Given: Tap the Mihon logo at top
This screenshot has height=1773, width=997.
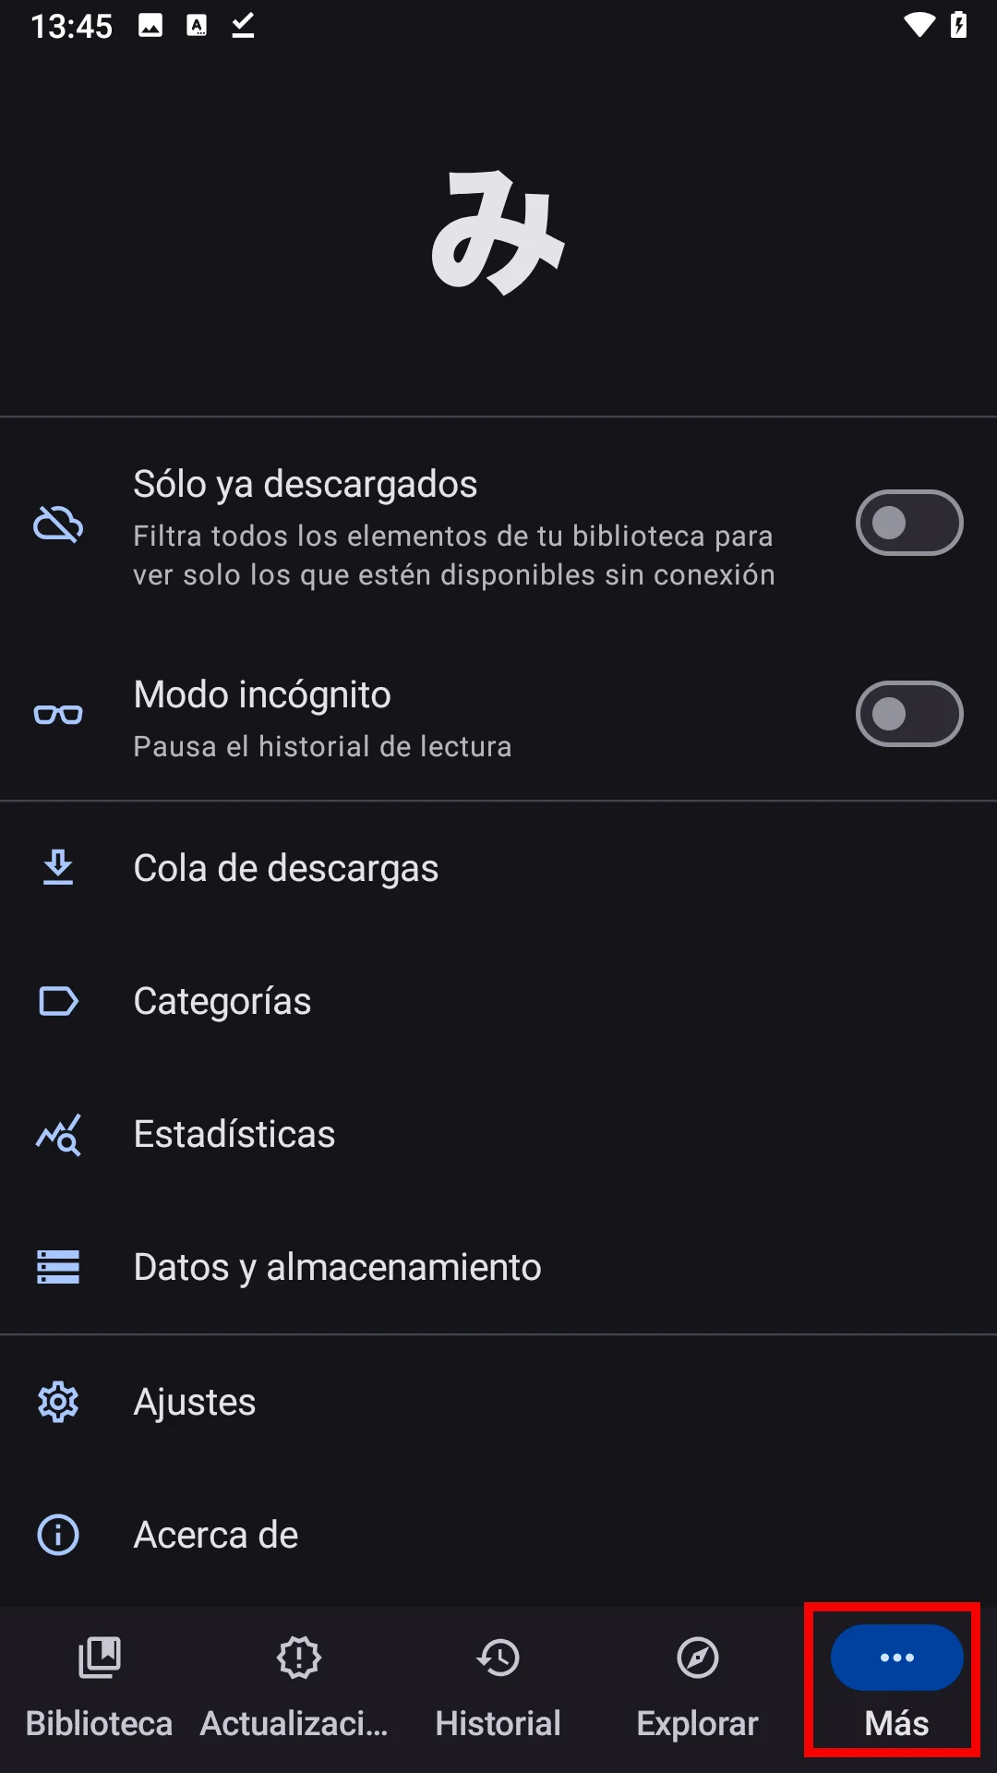Looking at the screenshot, I should pyautogui.click(x=498, y=233).
